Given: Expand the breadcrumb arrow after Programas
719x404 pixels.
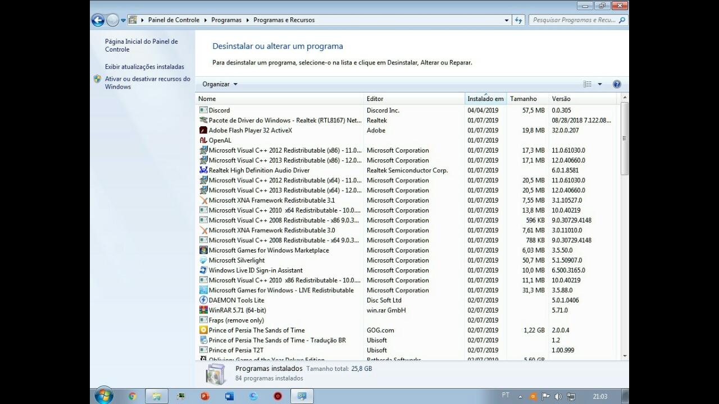Looking at the screenshot, I should click(247, 20).
